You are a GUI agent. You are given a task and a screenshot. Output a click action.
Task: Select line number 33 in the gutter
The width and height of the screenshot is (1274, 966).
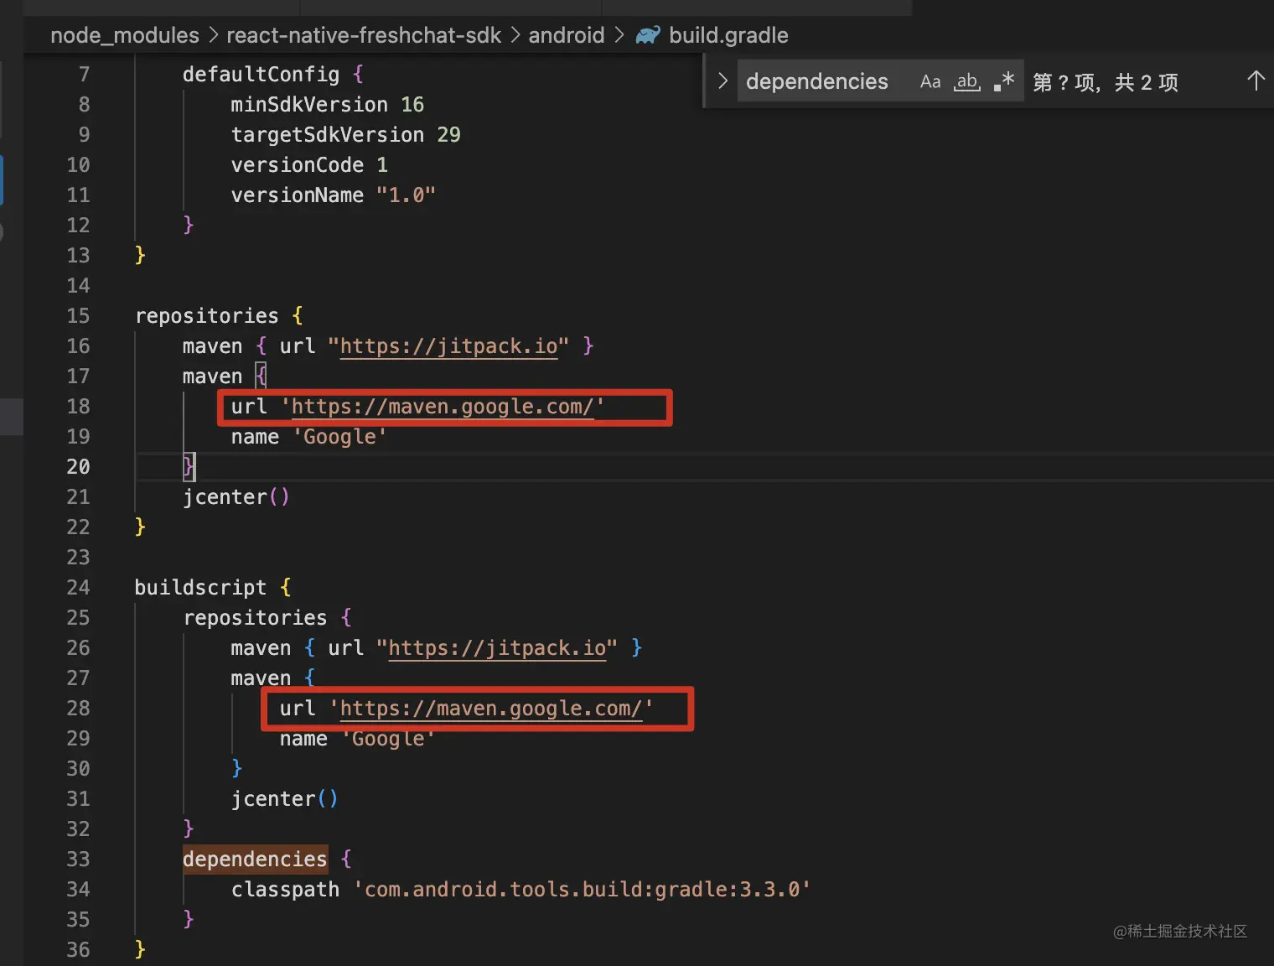[78, 860]
